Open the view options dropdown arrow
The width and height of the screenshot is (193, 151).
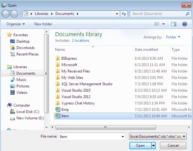163,24
